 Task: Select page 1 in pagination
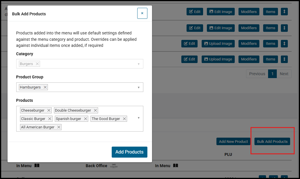pos(272,74)
